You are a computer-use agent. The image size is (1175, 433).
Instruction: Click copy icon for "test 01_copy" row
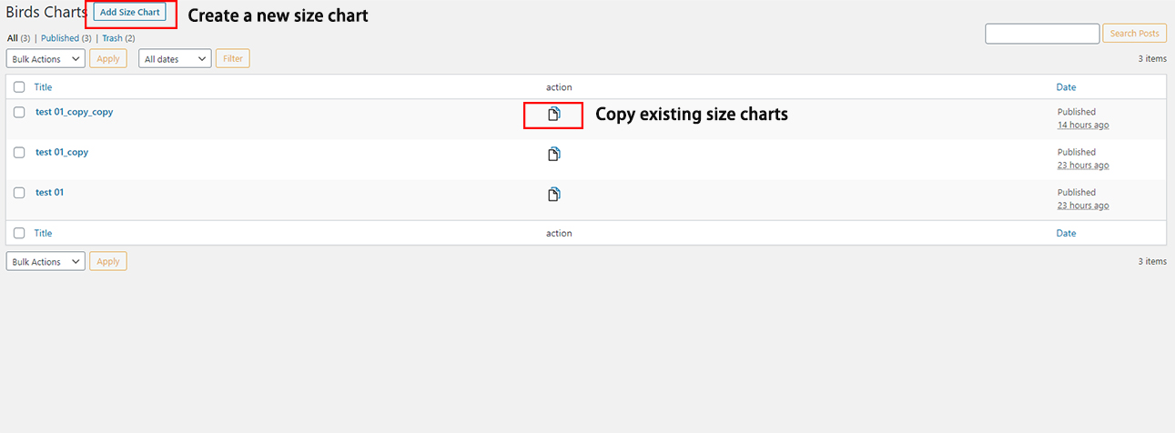coord(553,154)
